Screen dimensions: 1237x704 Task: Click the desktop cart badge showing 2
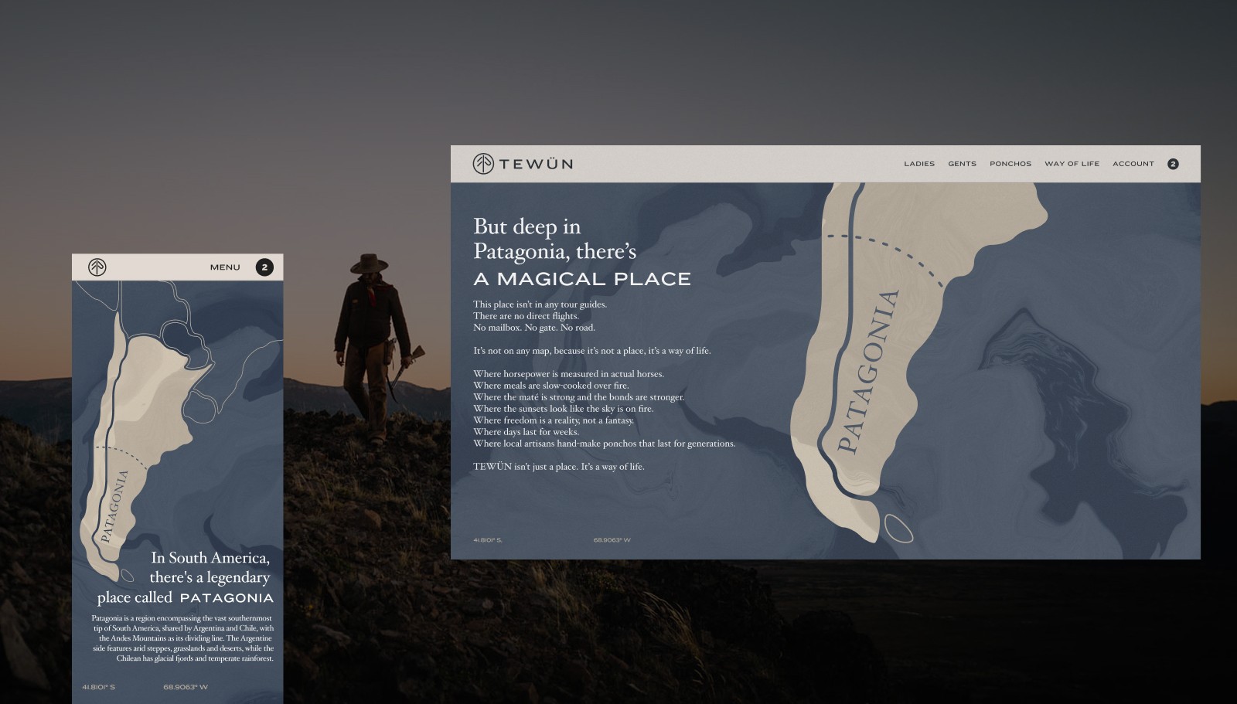(x=1173, y=164)
